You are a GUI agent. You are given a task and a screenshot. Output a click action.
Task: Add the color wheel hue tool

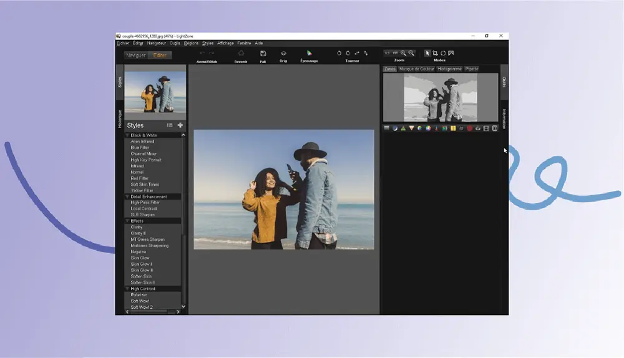[x=428, y=128]
